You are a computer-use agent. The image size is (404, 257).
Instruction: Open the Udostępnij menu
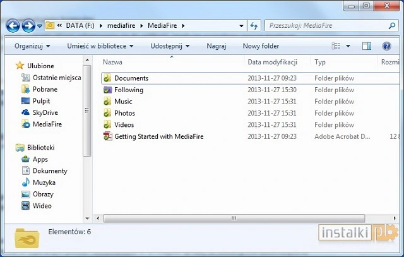tap(170, 46)
